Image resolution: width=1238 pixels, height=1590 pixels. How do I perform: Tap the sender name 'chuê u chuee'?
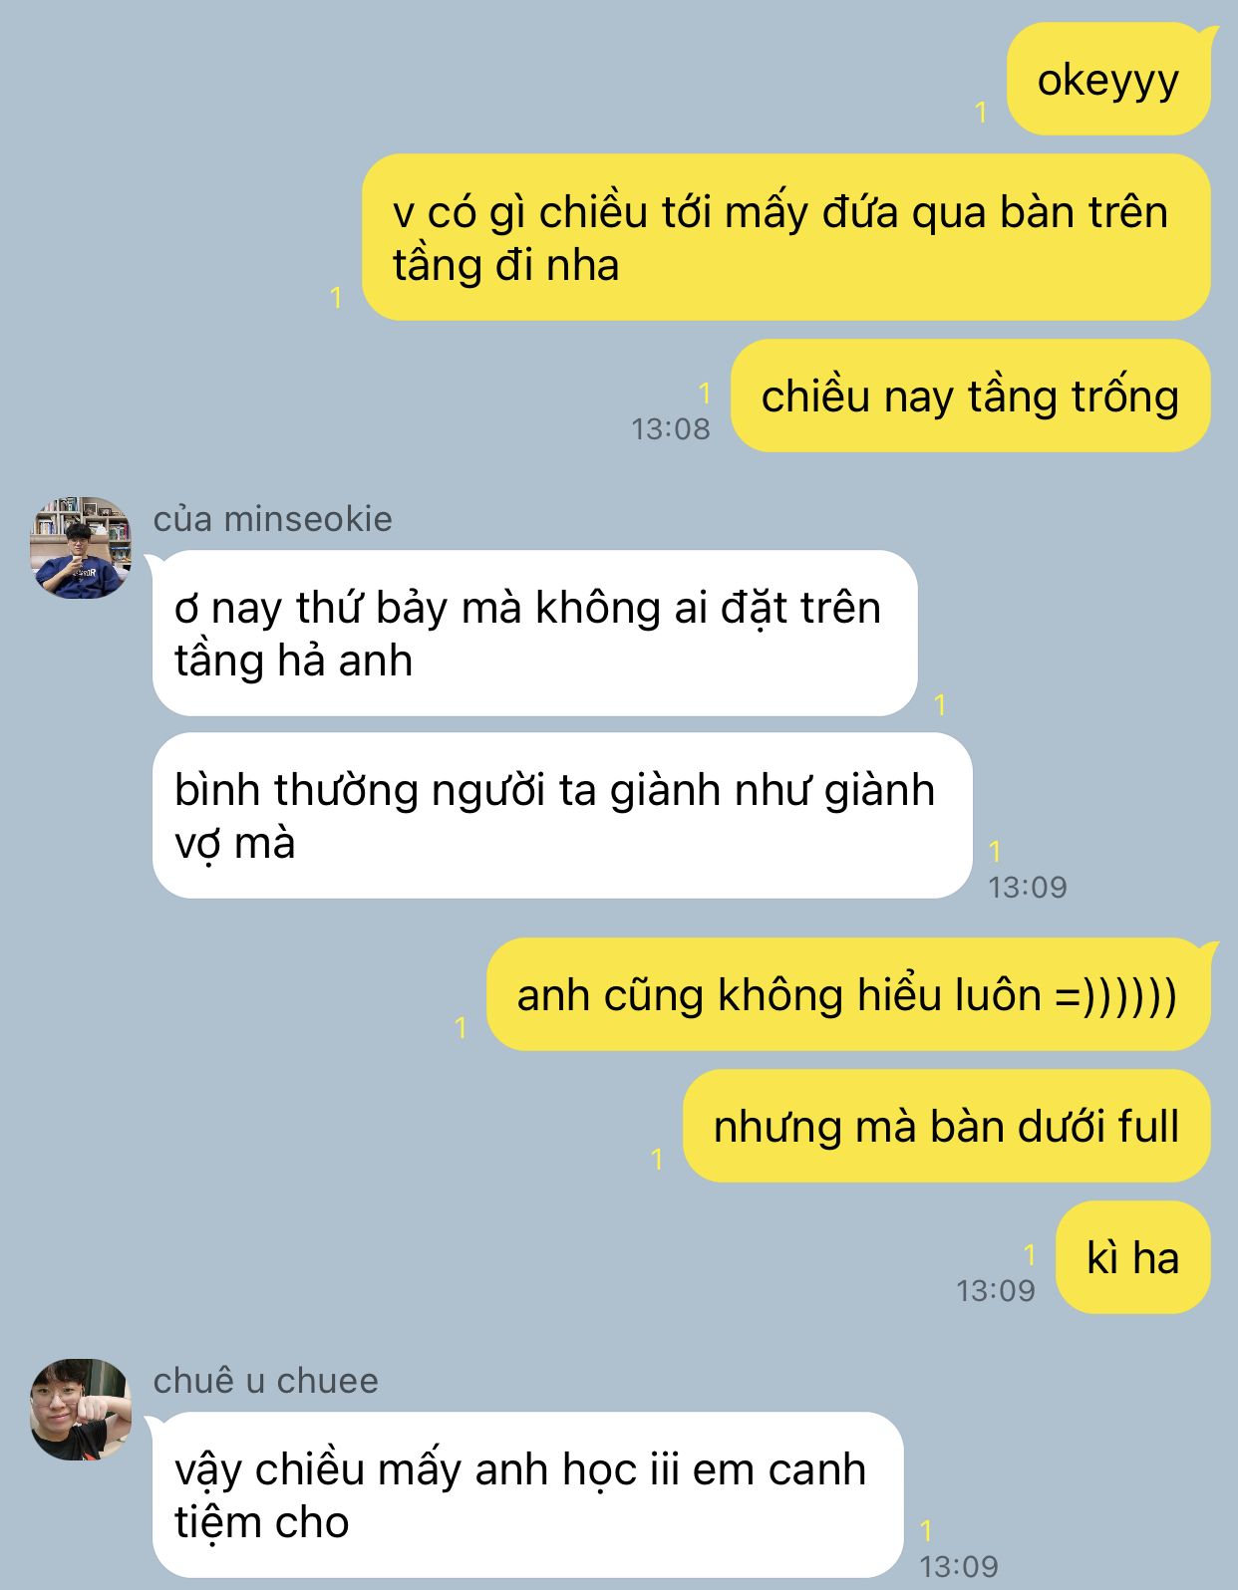pos(265,1381)
